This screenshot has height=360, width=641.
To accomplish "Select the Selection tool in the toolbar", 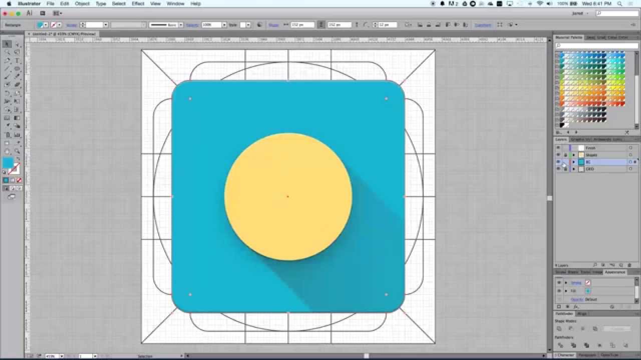I will pos(7,44).
